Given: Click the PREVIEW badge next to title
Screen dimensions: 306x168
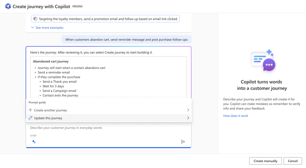Looking at the screenshot, I should (77, 7).
